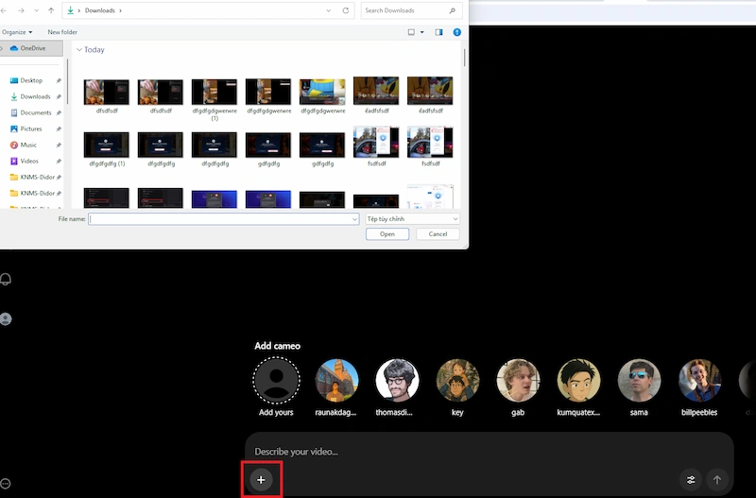Expand the file type filter dropdown

[412, 218]
